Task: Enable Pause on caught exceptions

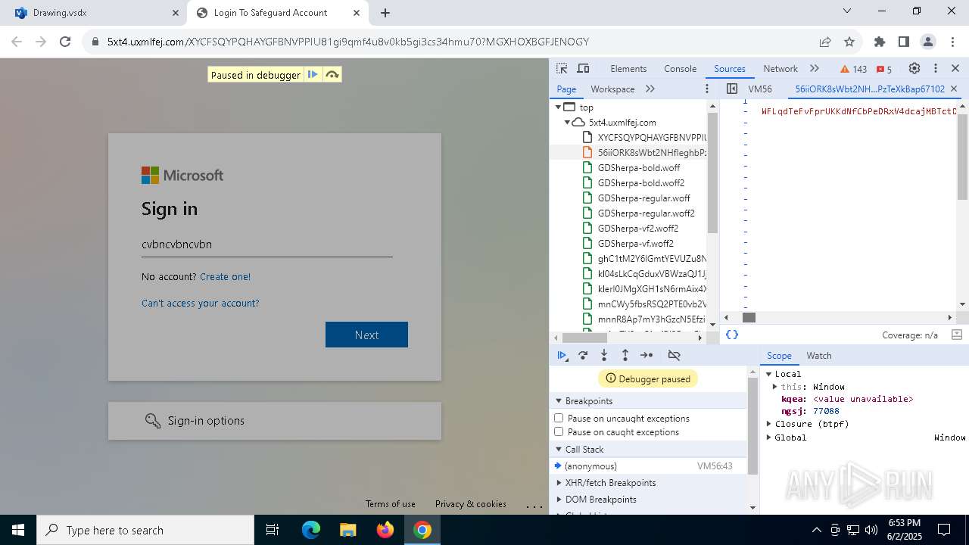Action: (559, 431)
